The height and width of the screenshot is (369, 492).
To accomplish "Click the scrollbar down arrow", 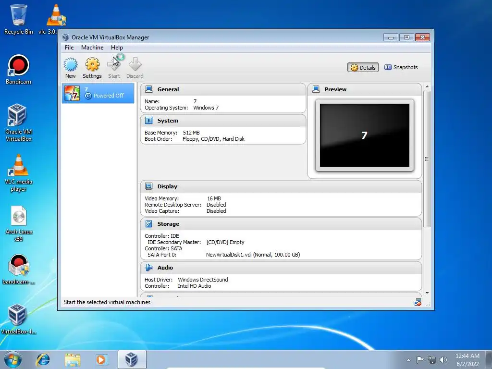I will 427,293.
